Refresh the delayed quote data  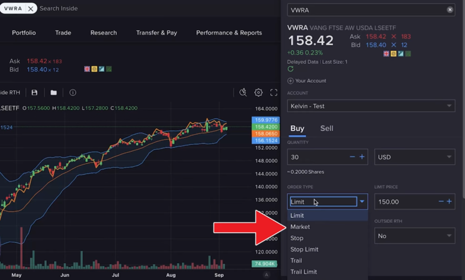(x=291, y=69)
